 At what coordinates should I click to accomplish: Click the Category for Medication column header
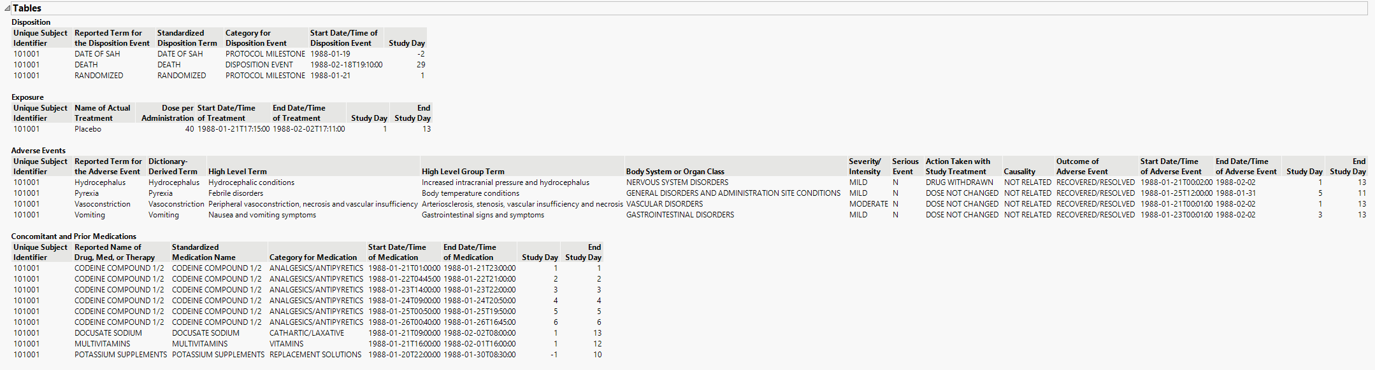point(313,257)
